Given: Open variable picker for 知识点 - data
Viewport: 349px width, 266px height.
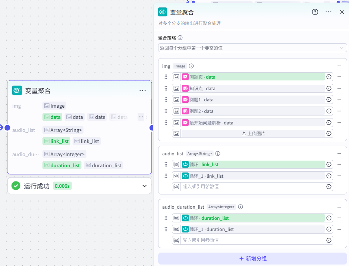Looking at the screenshot, I should click(329, 89).
